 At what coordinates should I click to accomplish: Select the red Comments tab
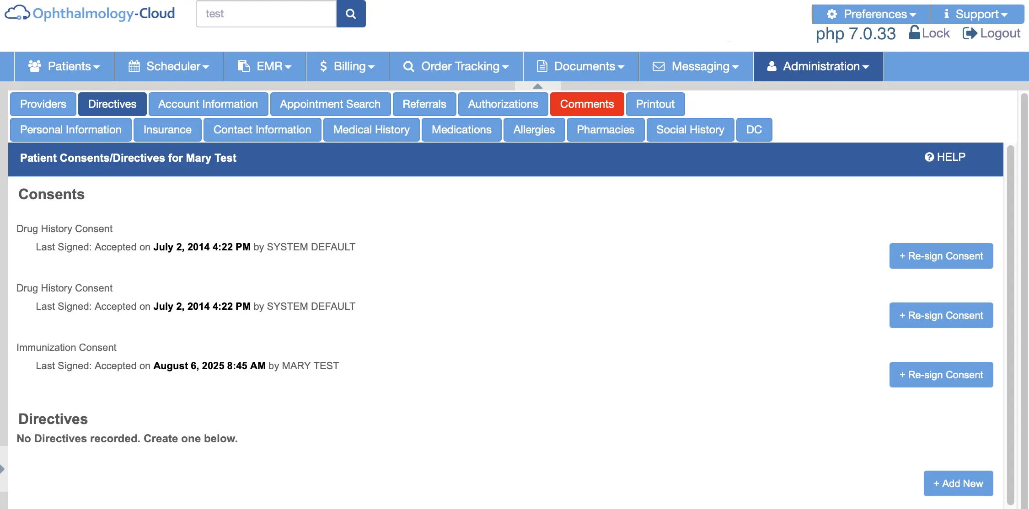pos(587,104)
